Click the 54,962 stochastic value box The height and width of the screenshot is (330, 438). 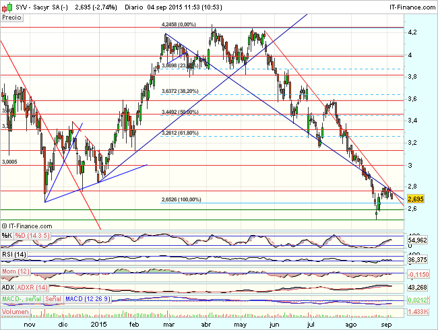(x=420, y=240)
